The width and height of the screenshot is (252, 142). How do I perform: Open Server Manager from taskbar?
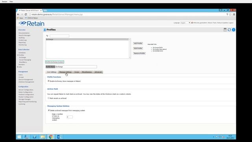[x=26, y=137]
